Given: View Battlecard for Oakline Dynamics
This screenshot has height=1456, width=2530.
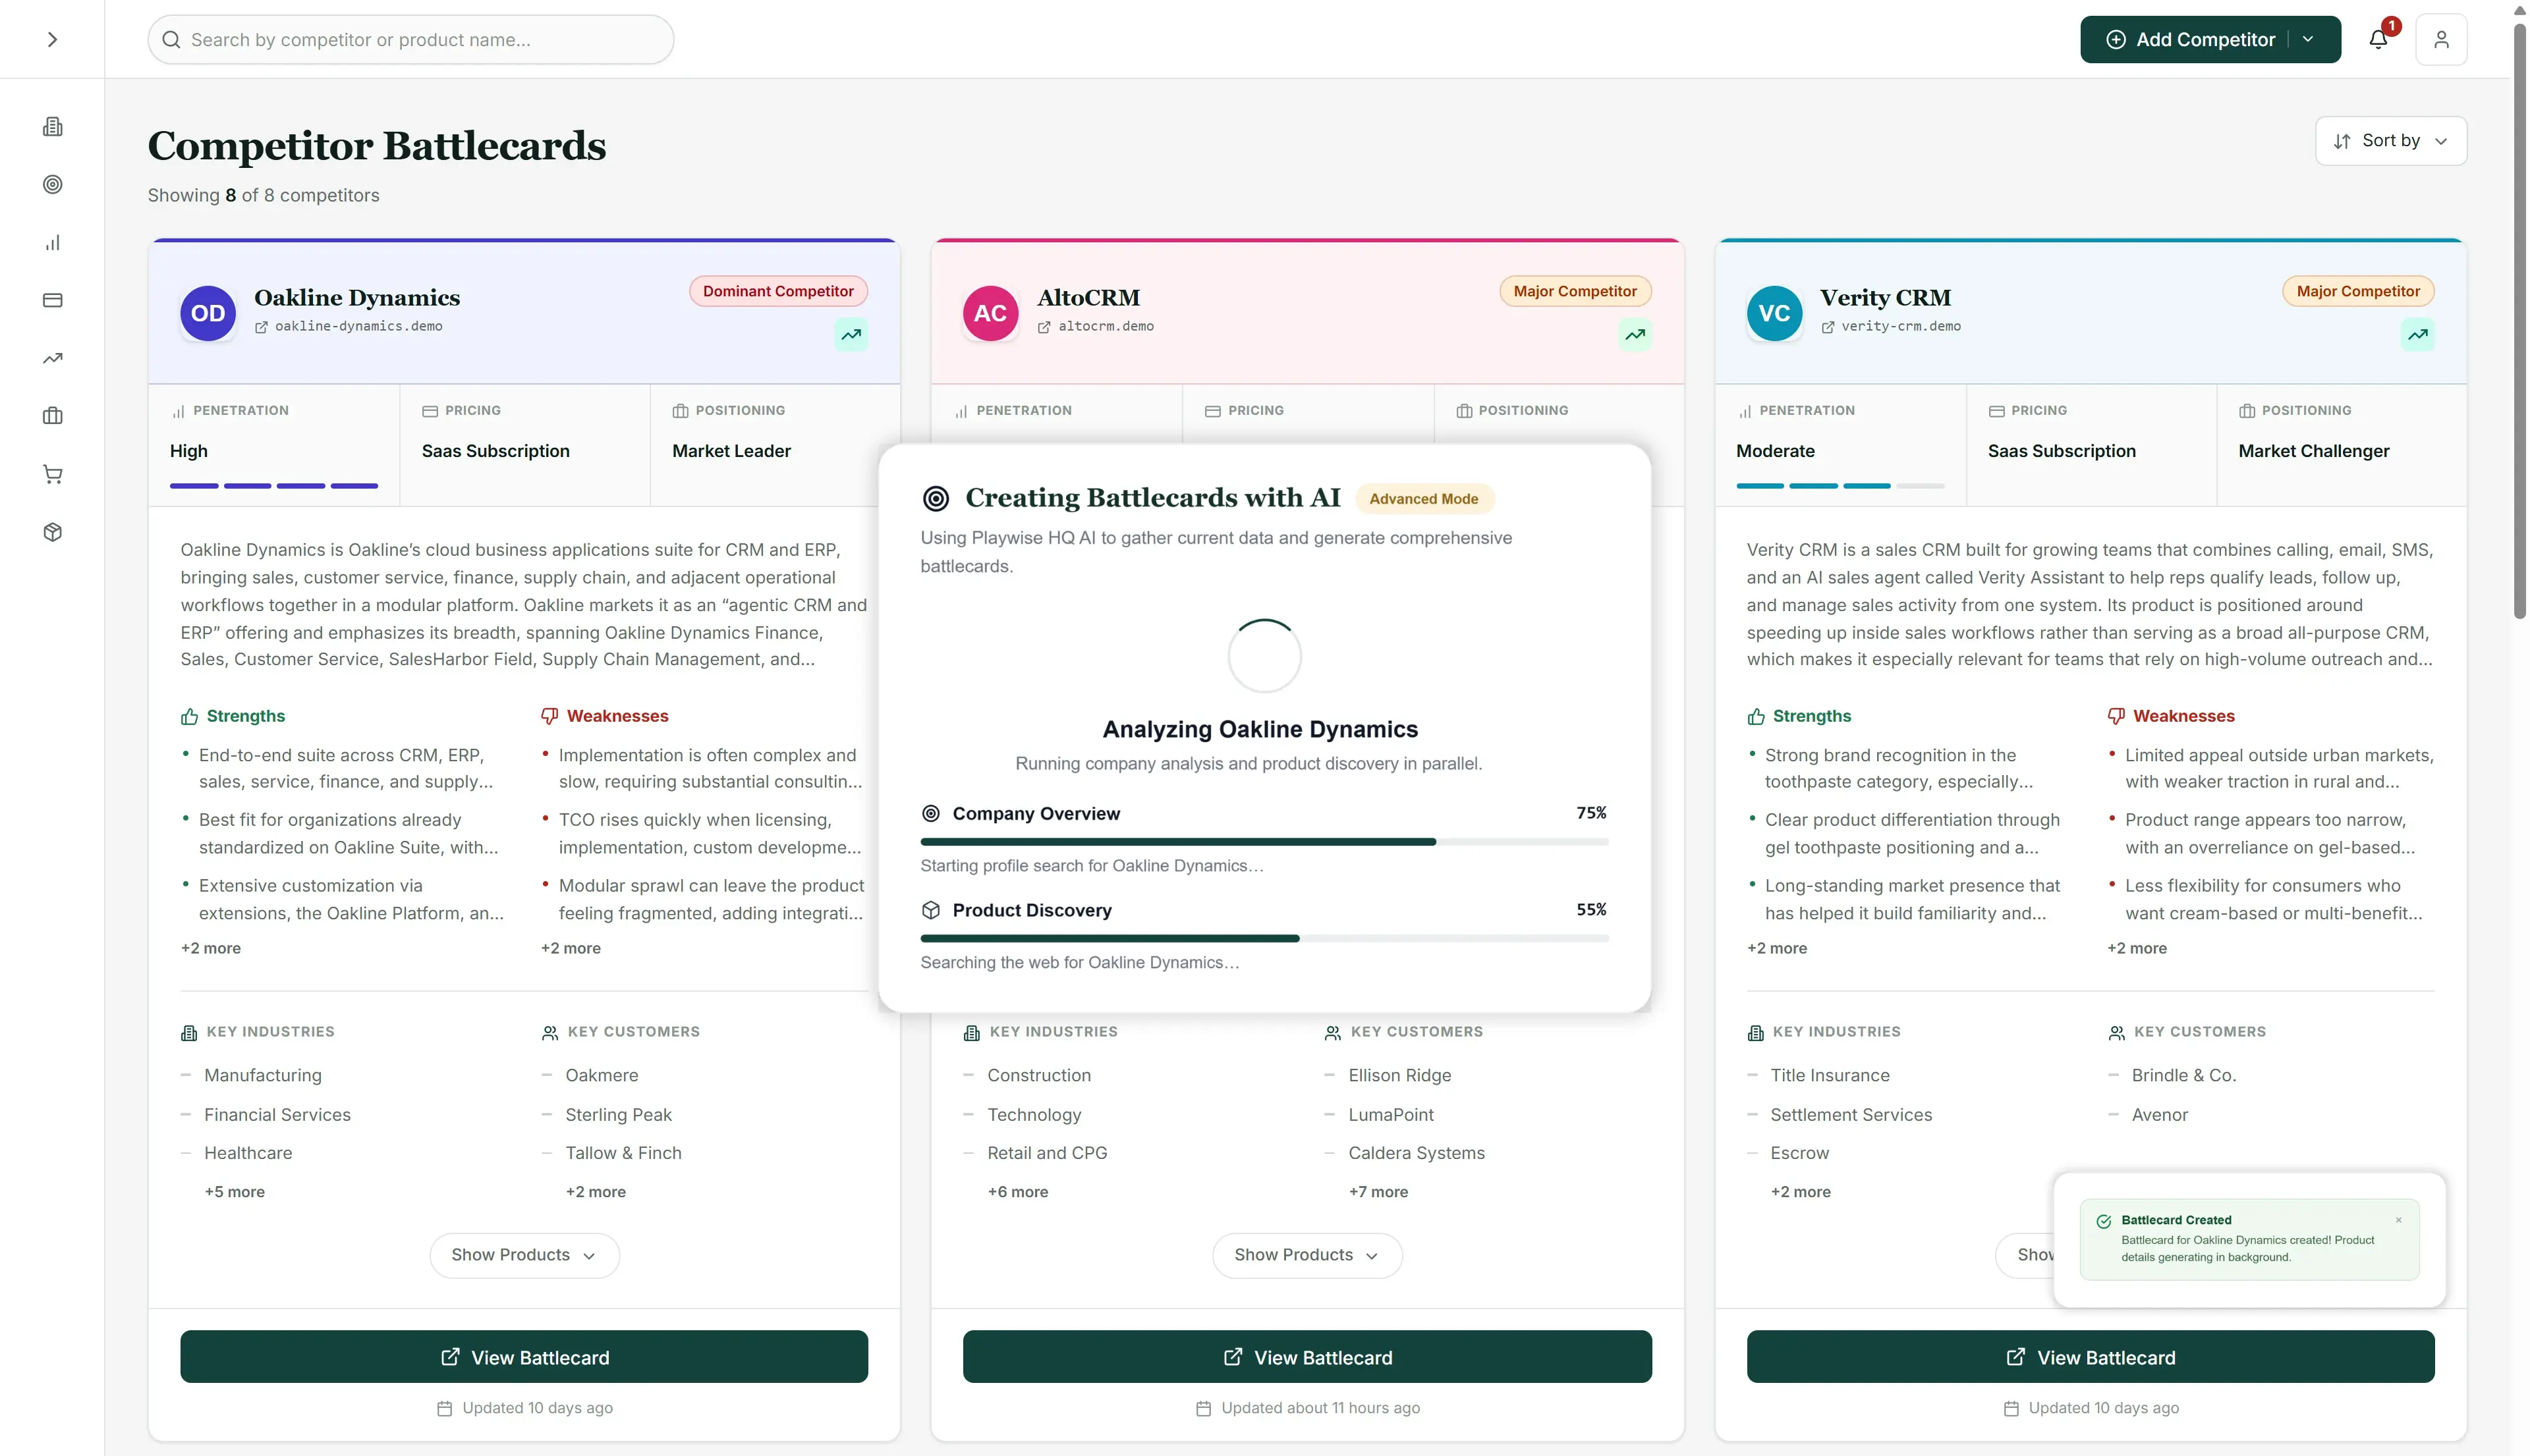Looking at the screenshot, I should 524,1357.
